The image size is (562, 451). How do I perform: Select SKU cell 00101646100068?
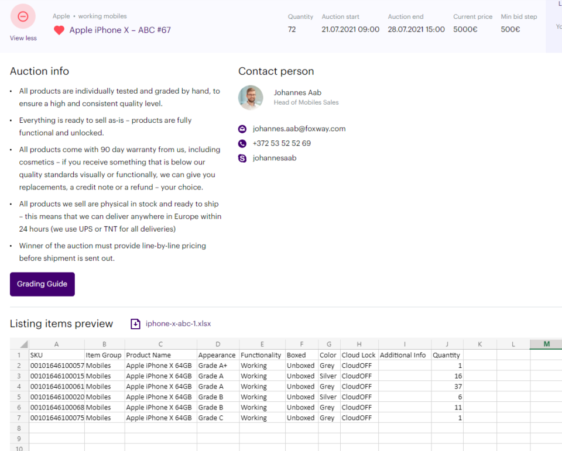tap(57, 407)
